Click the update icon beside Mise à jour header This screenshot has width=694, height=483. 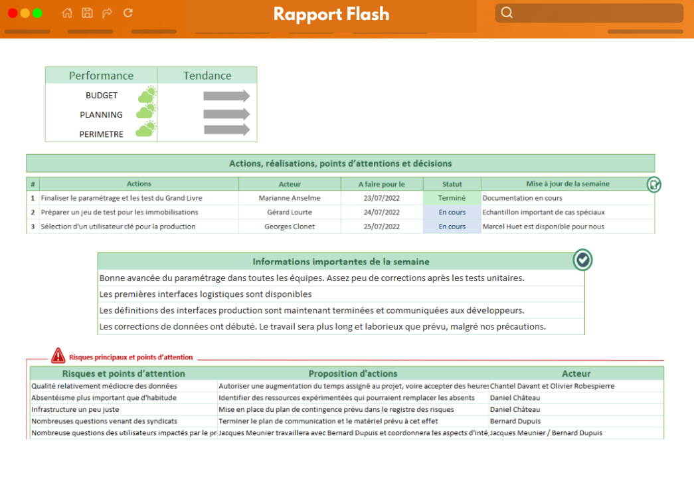pos(653,185)
